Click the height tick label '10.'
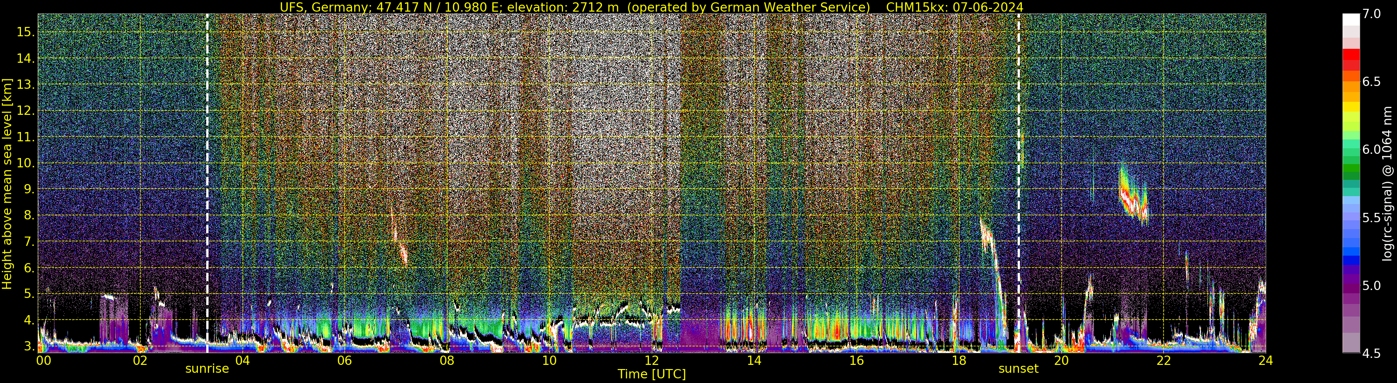 (26, 163)
